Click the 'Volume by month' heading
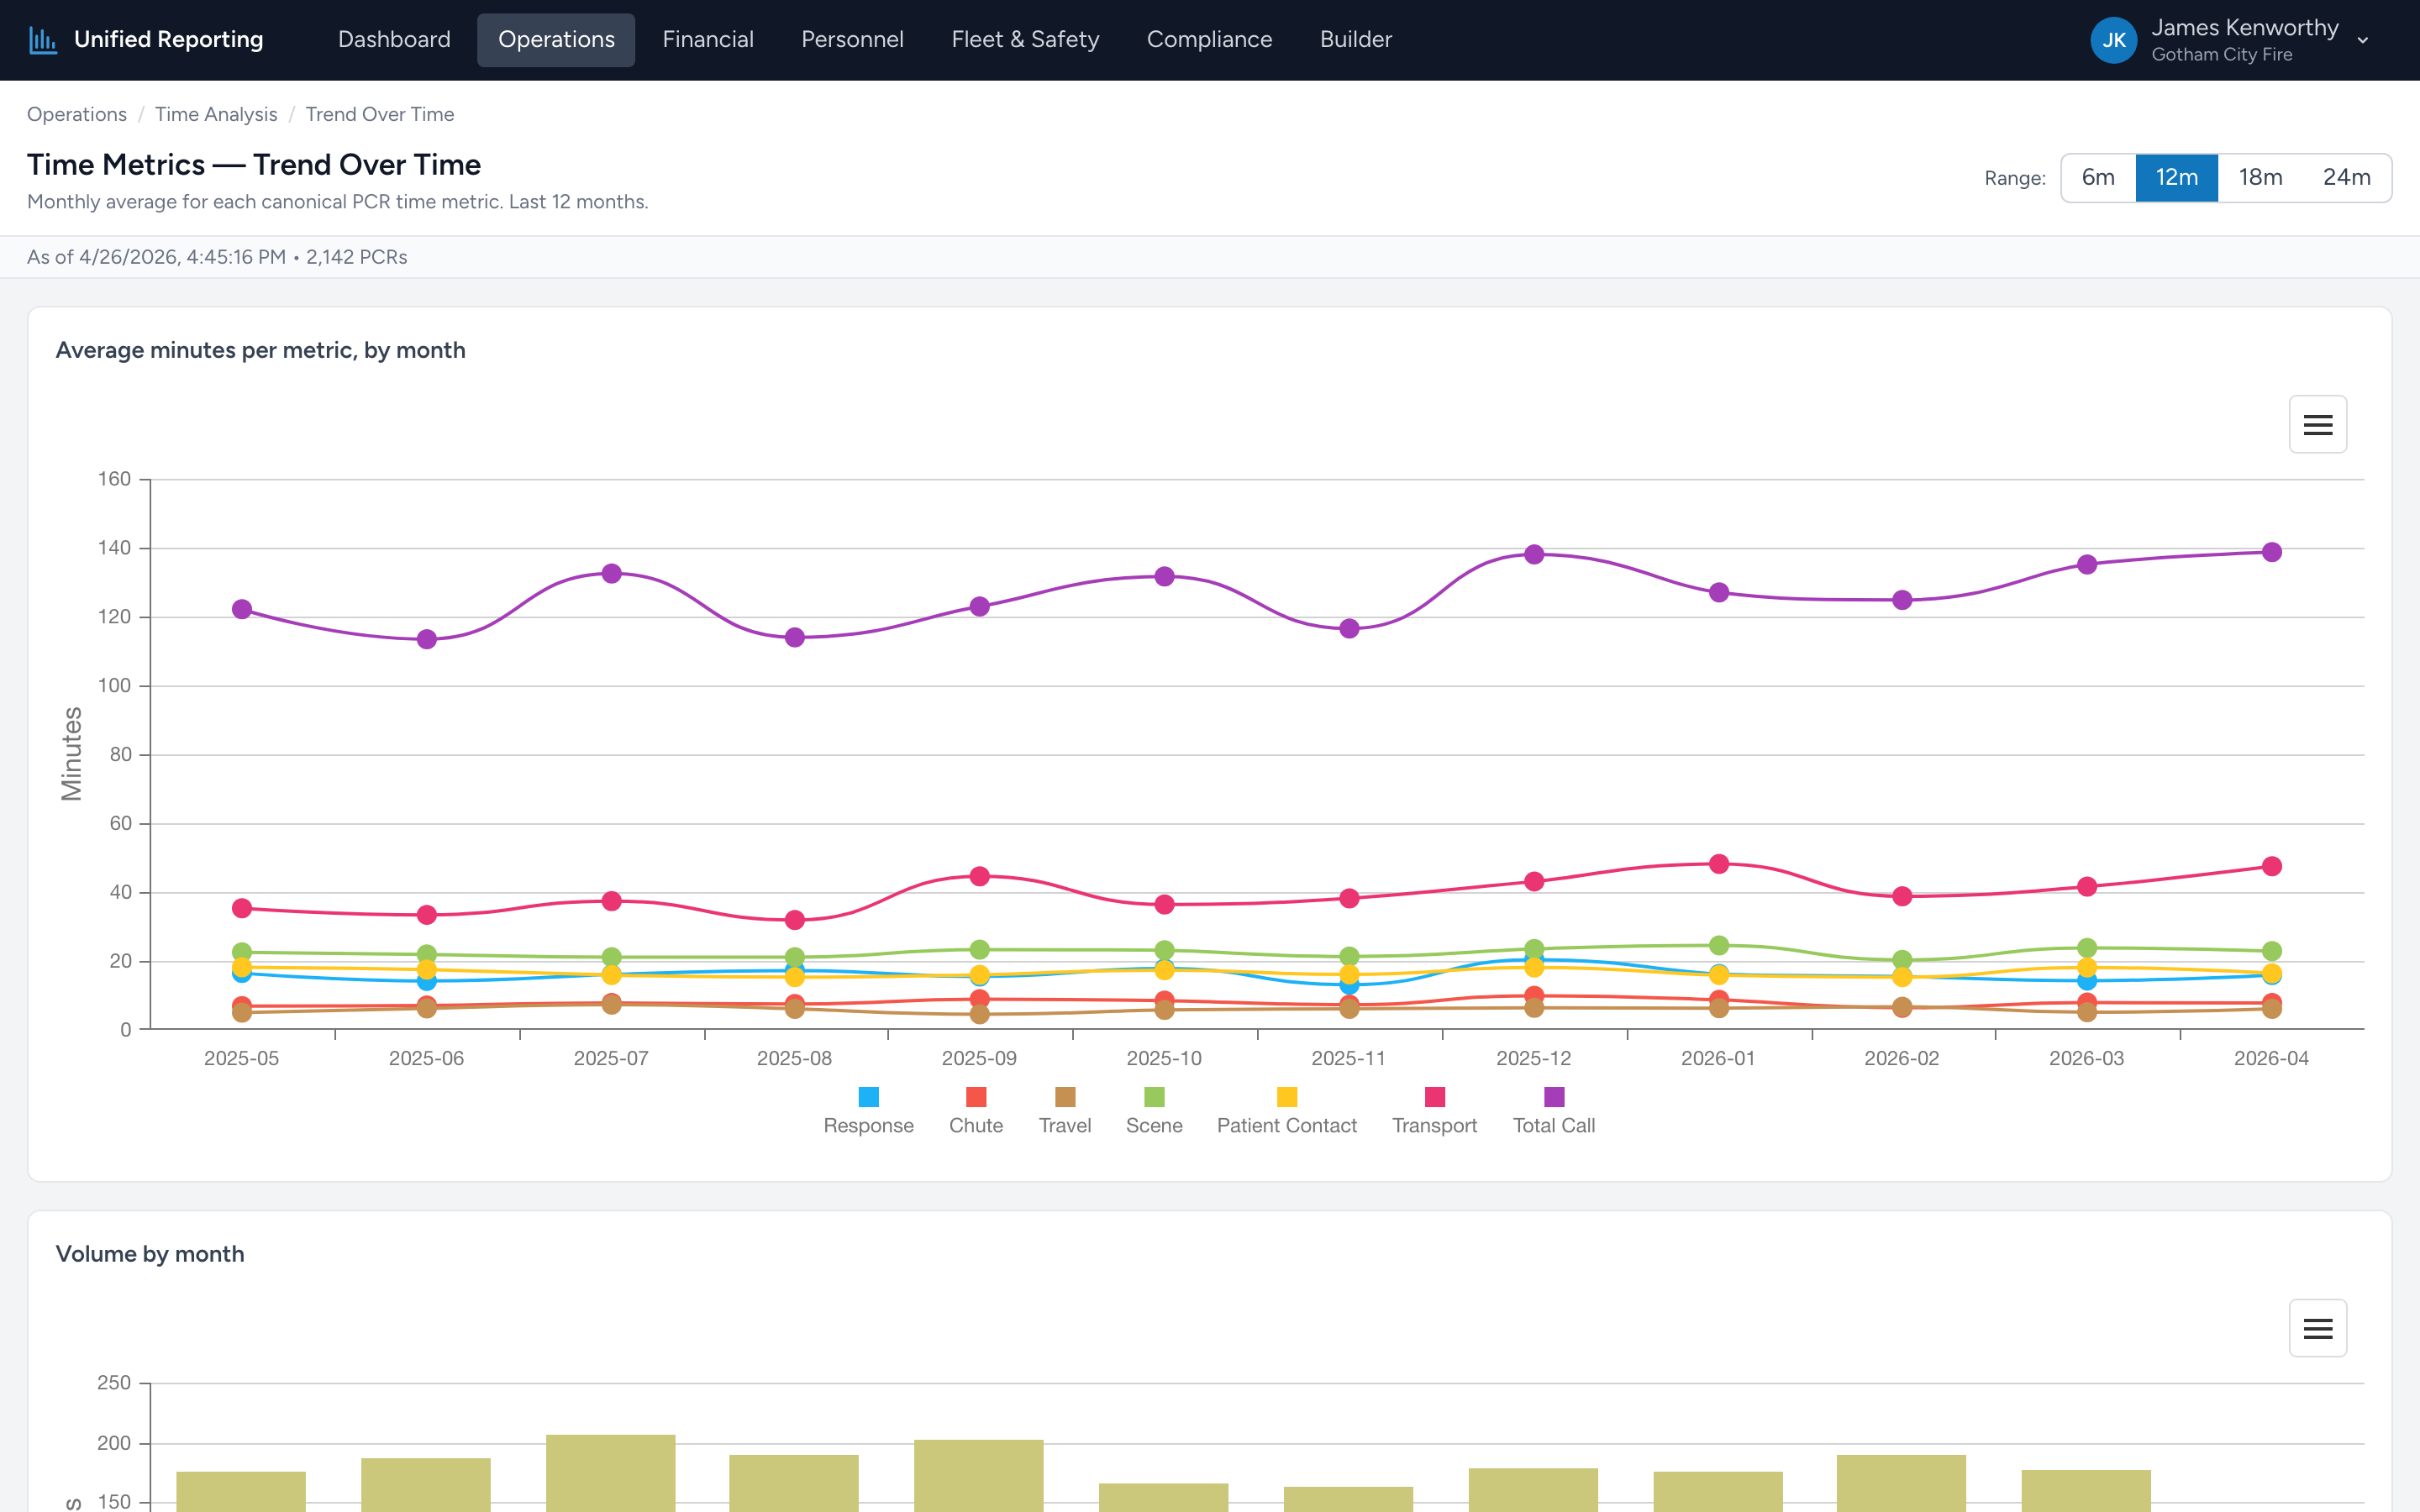 pos(150,1254)
